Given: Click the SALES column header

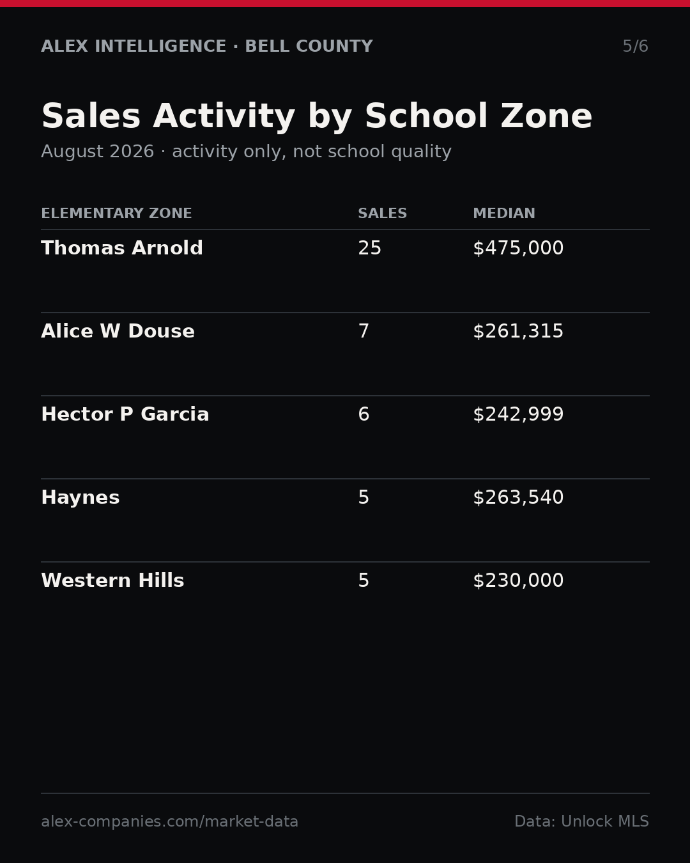Looking at the screenshot, I should click(382, 214).
